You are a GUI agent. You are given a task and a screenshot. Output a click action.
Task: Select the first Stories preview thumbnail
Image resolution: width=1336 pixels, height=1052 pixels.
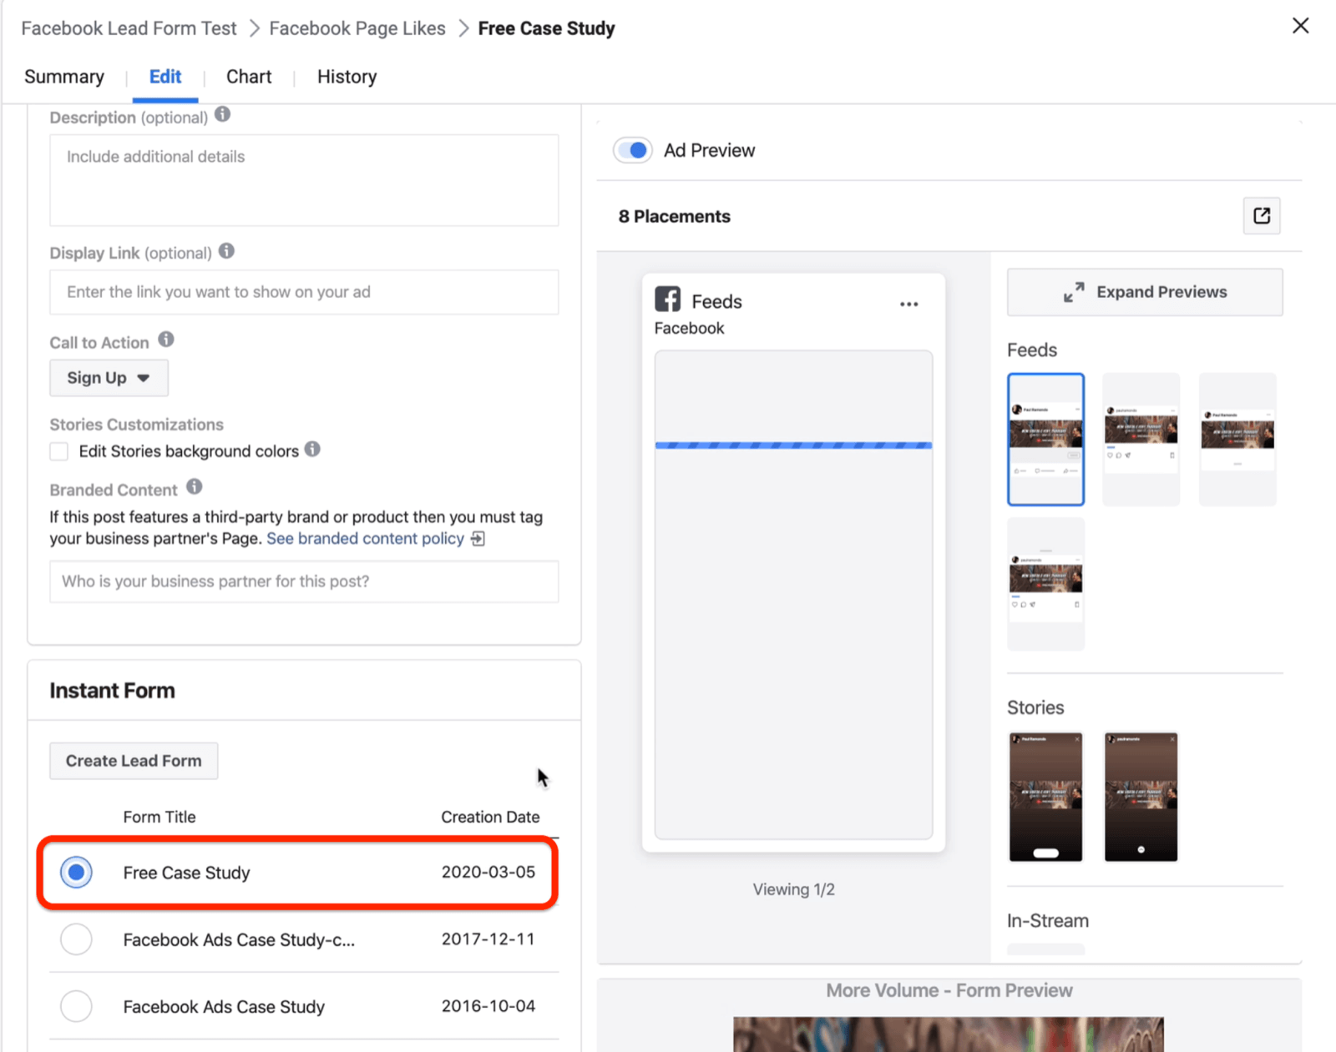tap(1045, 797)
